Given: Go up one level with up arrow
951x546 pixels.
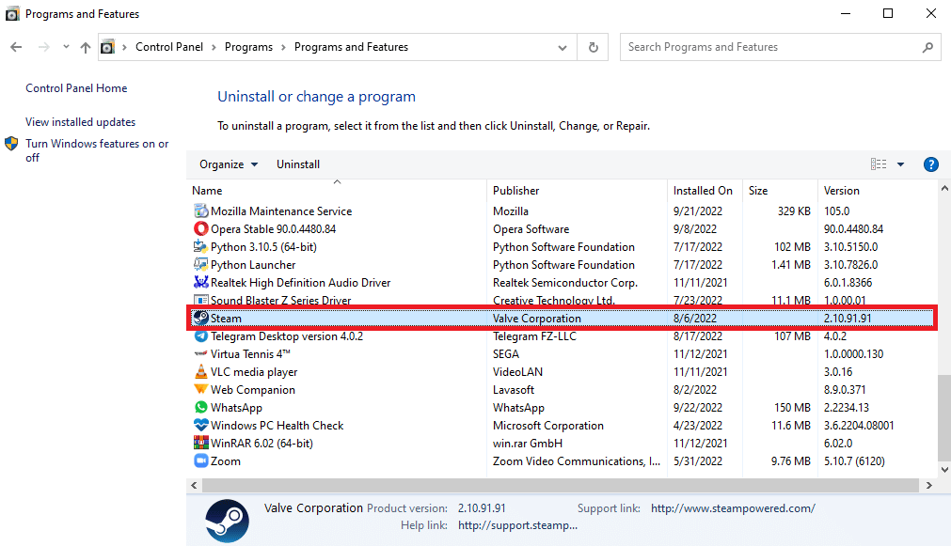Looking at the screenshot, I should coord(86,47).
